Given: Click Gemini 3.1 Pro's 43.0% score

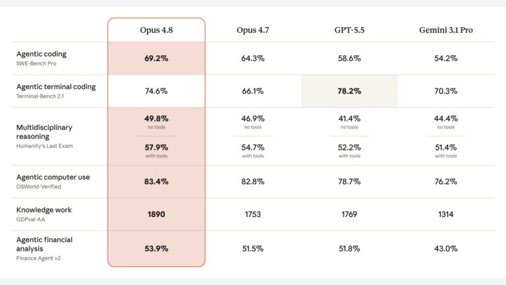Looking at the screenshot, I should point(445,249).
